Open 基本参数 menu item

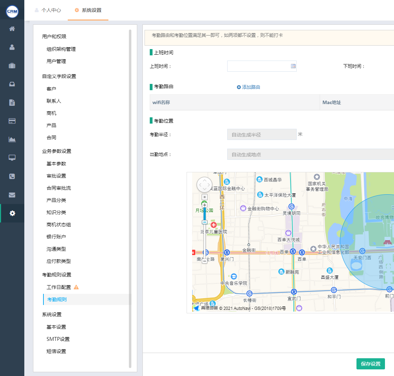56,164
